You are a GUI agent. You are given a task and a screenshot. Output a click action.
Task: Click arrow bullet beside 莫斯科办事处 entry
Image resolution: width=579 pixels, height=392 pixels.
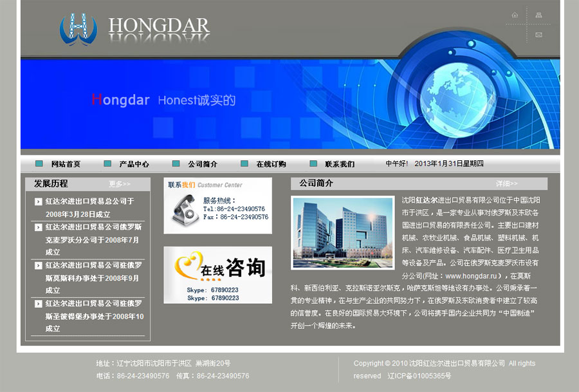tap(39, 265)
